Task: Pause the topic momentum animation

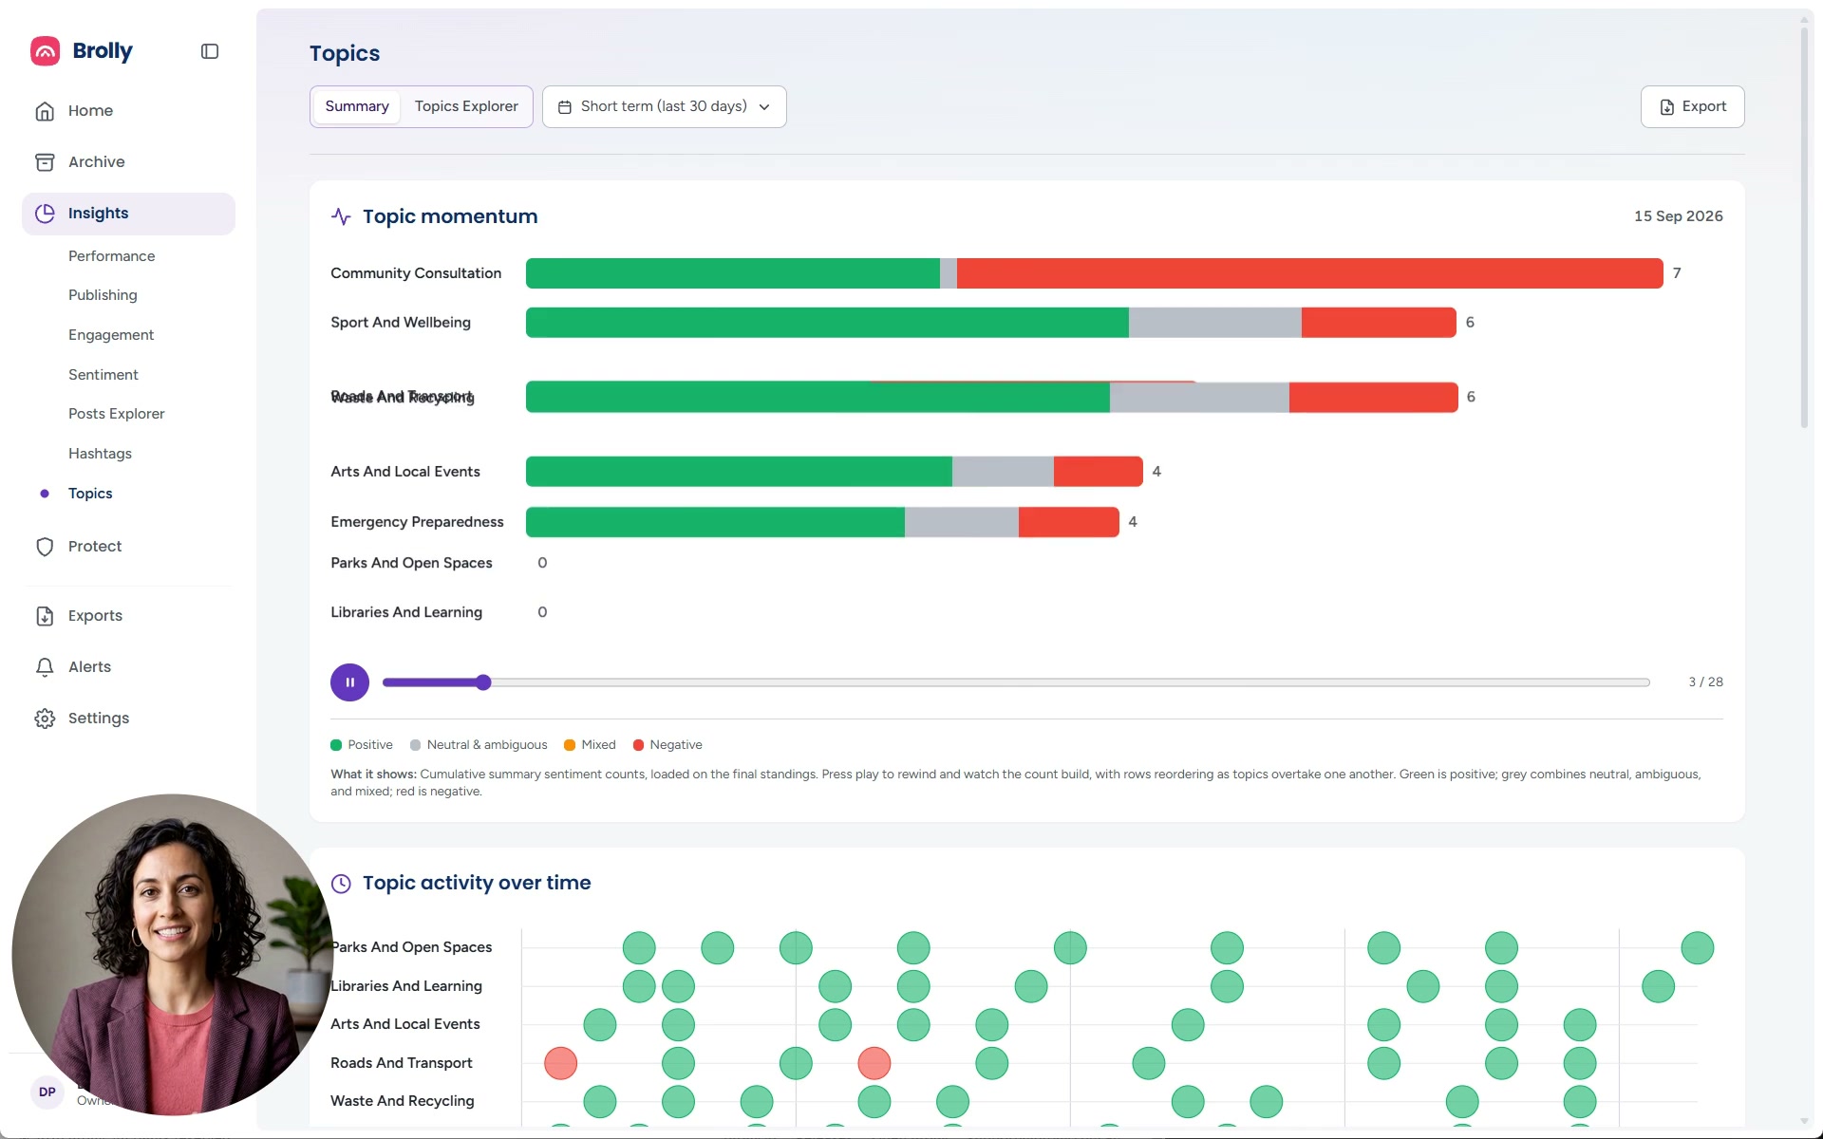Action: (x=349, y=682)
